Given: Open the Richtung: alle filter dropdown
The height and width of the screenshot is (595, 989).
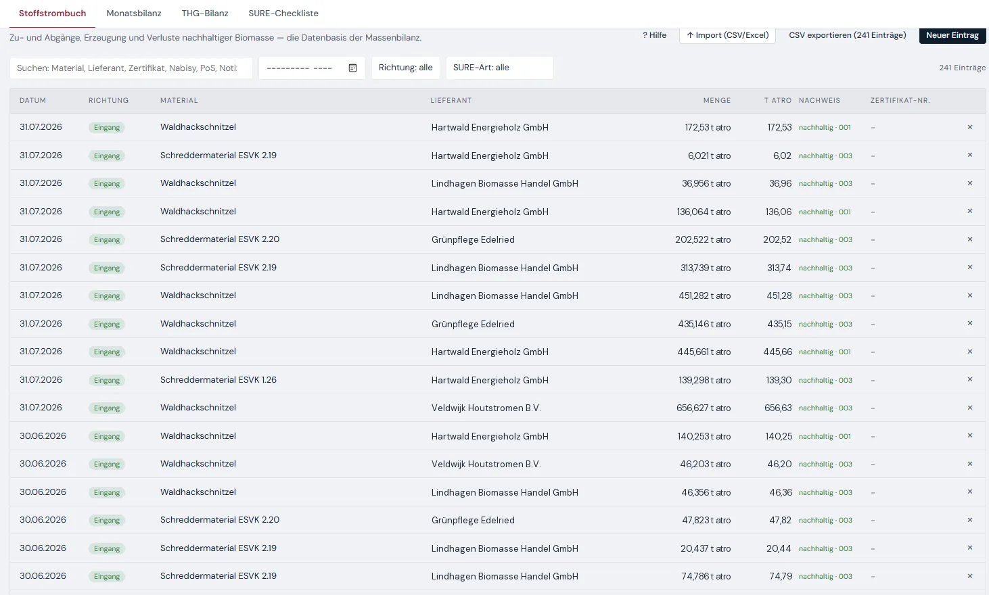Looking at the screenshot, I should pyautogui.click(x=406, y=68).
